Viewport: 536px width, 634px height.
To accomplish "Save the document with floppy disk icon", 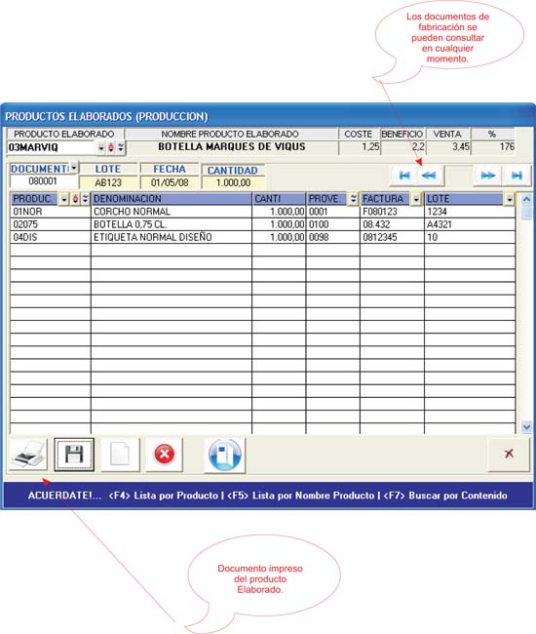I will coord(74,455).
